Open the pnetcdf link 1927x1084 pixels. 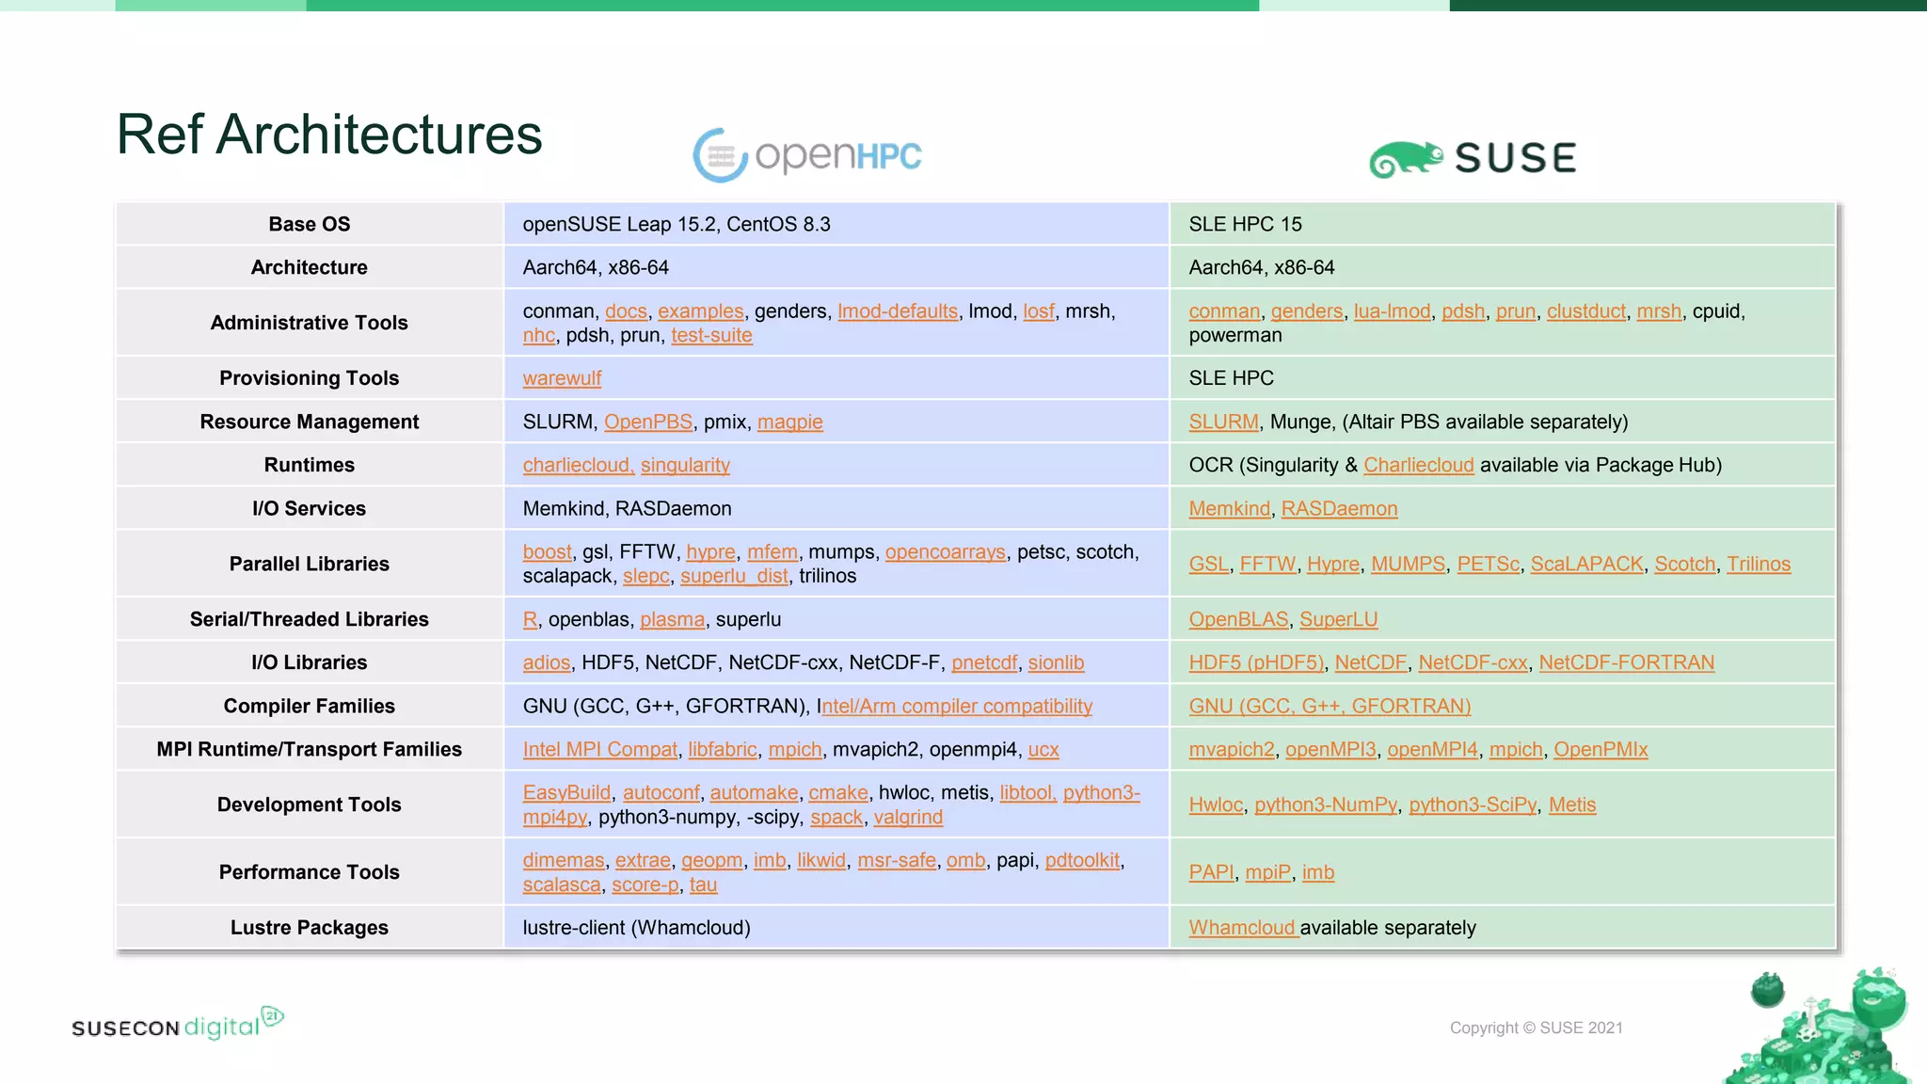[984, 662]
